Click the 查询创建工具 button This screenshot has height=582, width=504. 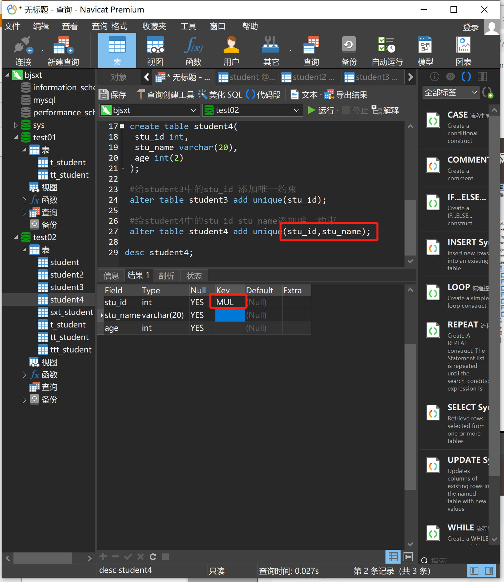point(165,95)
